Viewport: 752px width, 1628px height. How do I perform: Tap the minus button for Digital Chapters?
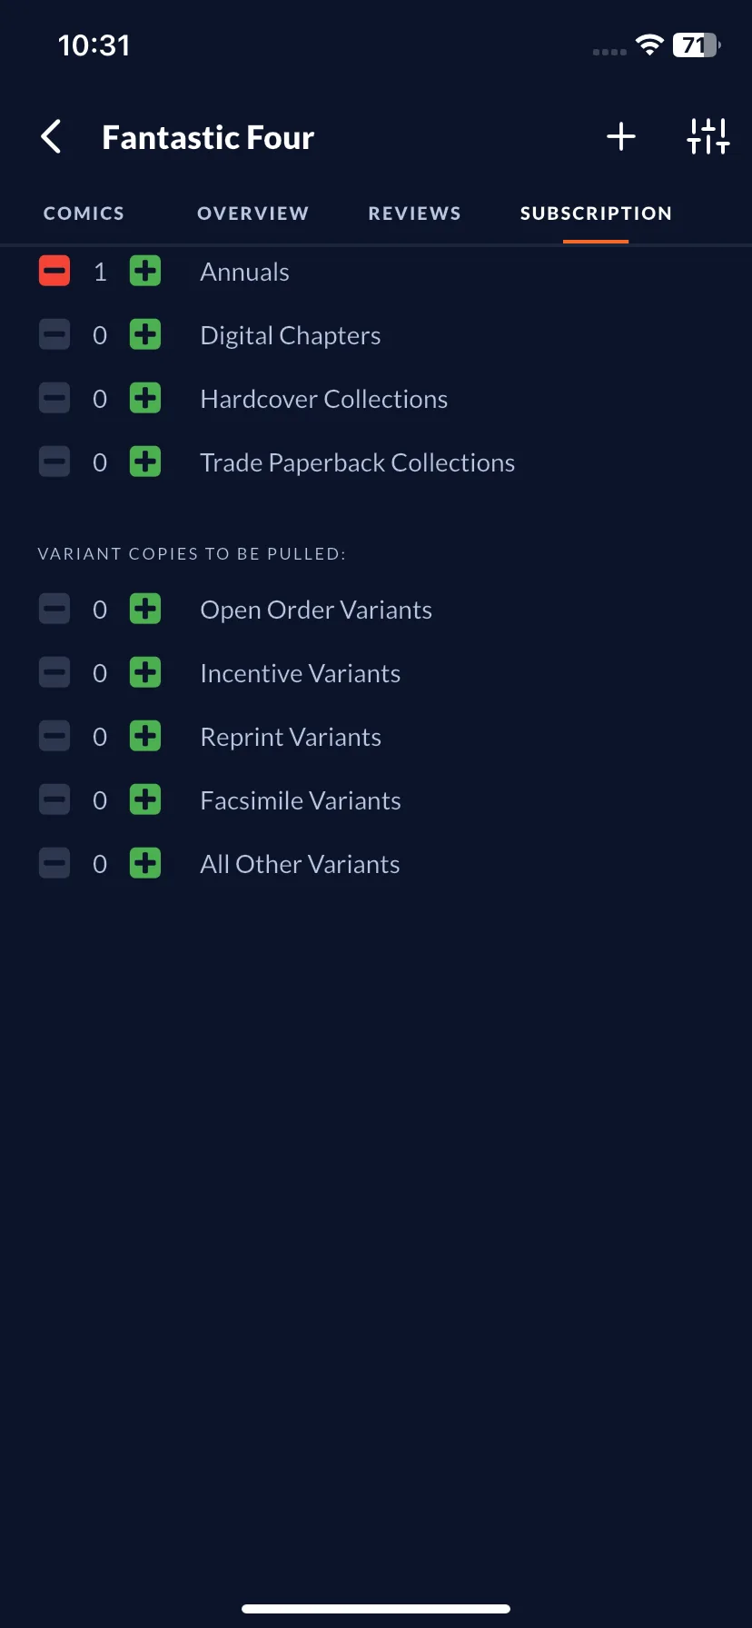(x=54, y=334)
